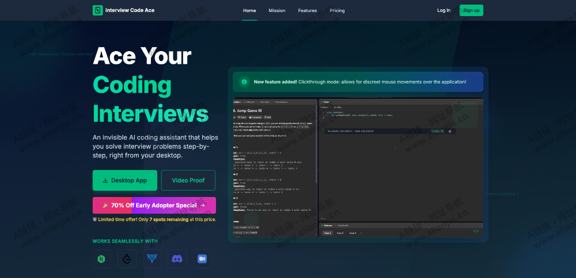Click the '6. Jump Game III' problem title
This screenshot has height=278, width=576.
(x=247, y=111)
